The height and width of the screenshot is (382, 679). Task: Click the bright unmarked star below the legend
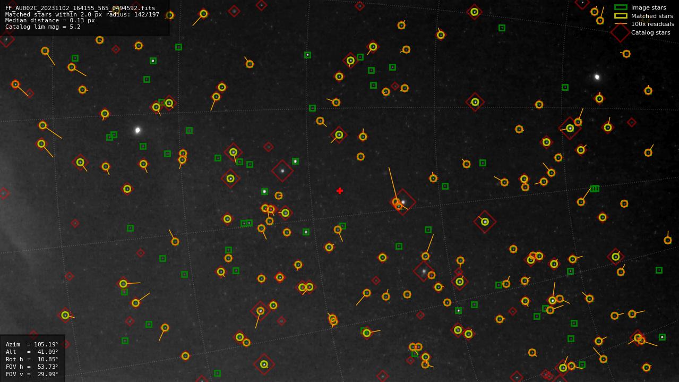597,77
